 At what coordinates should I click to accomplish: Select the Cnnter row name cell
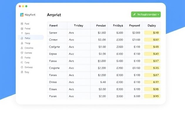click(x=53, y=40)
